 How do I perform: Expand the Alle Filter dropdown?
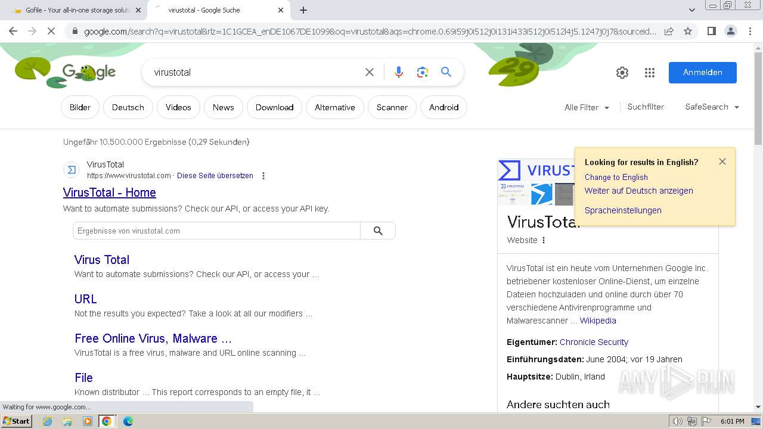tap(587, 107)
